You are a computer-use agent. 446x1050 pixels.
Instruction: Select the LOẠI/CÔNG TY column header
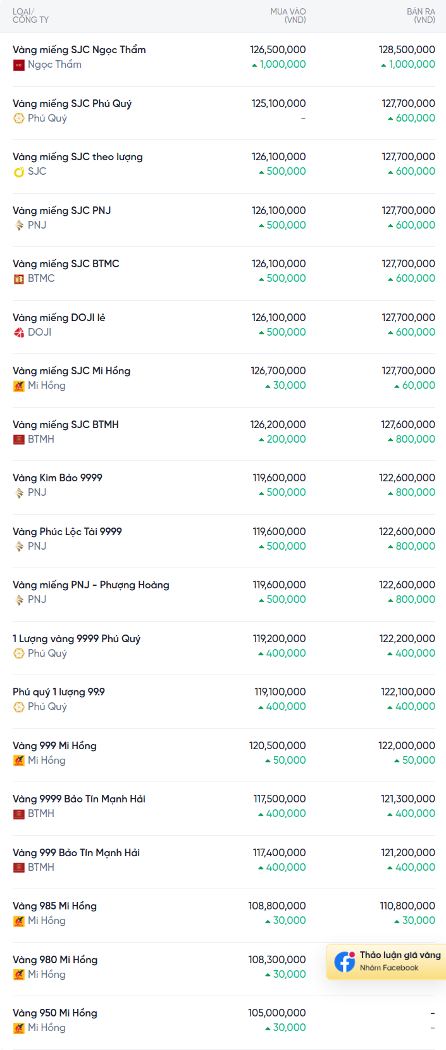point(30,16)
